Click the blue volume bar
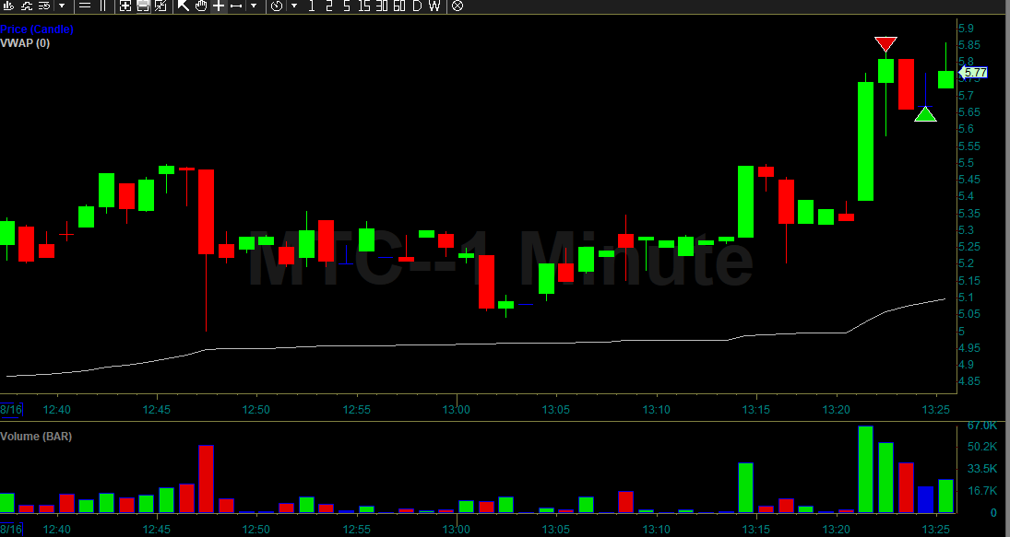This screenshot has width=1010, height=537. point(926,499)
